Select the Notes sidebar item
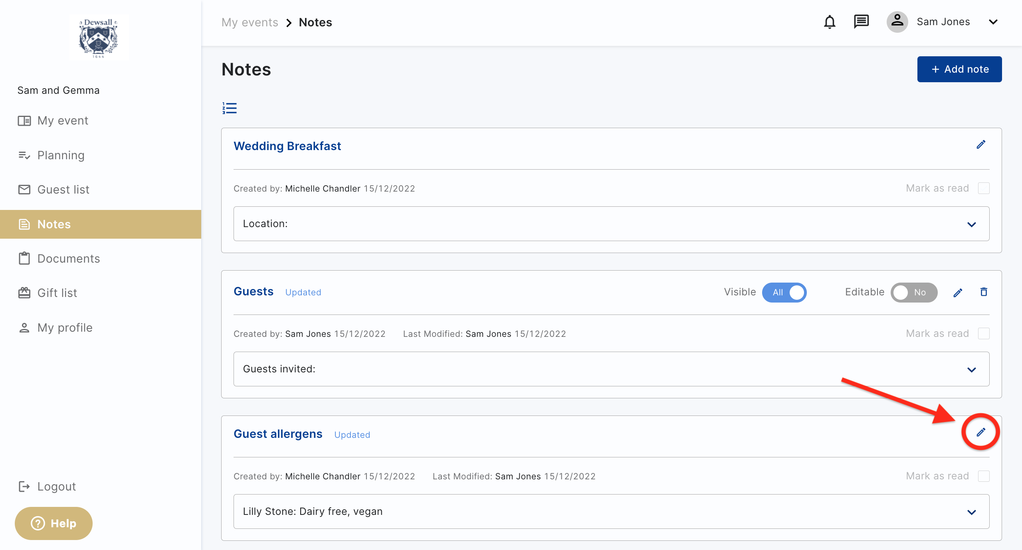 tap(101, 224)
